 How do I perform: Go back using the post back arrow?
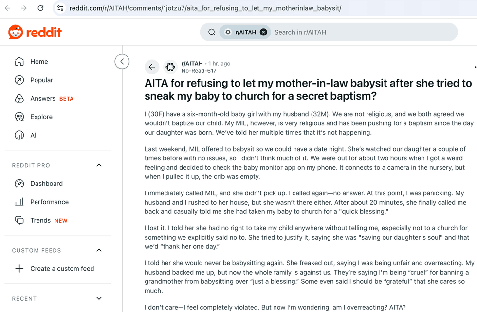pyautogui.click(x=152, y=67)
